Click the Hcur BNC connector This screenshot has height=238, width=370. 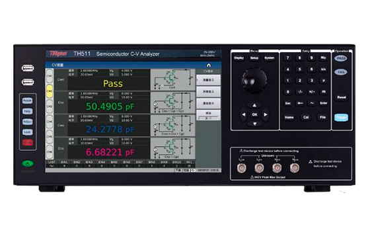[295, 168]
